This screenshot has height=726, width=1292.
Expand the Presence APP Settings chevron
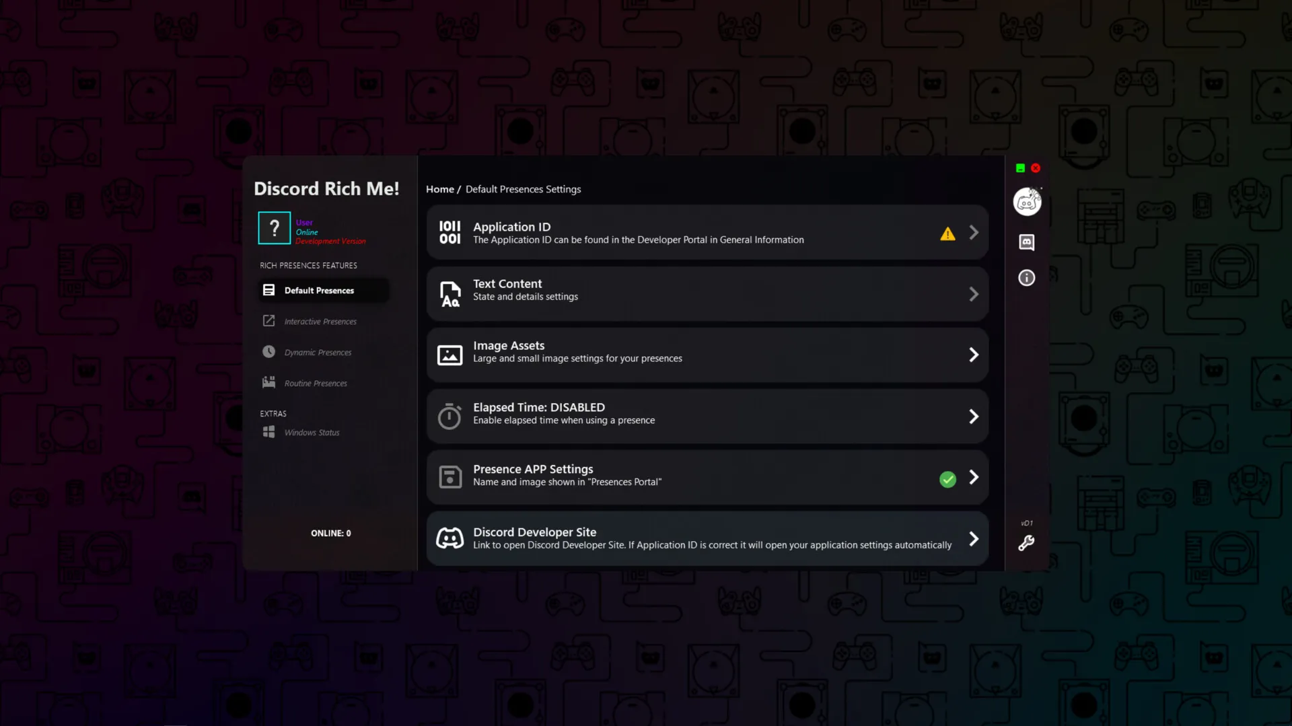coord(974,477)
